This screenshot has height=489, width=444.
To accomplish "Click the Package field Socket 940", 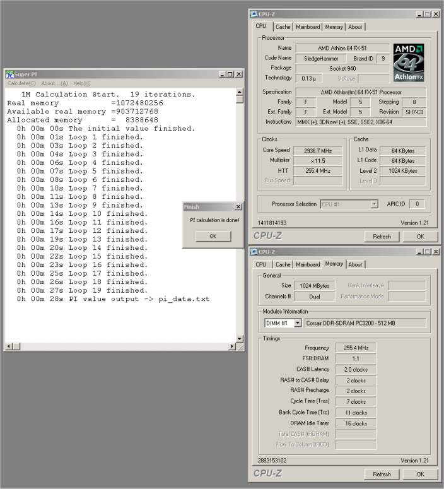I will click(x=342, y=69).
